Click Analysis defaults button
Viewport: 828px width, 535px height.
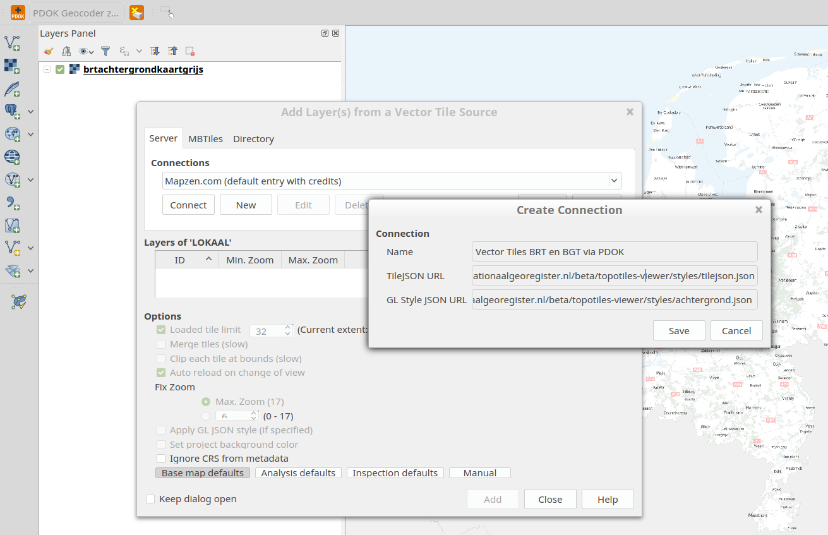point(298,473)
